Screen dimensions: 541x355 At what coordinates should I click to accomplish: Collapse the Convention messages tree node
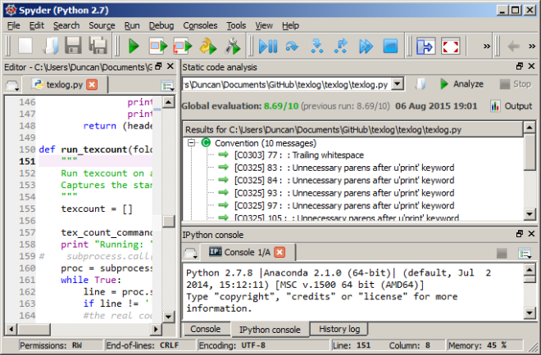pyautogui.click(x=191, y=142)
